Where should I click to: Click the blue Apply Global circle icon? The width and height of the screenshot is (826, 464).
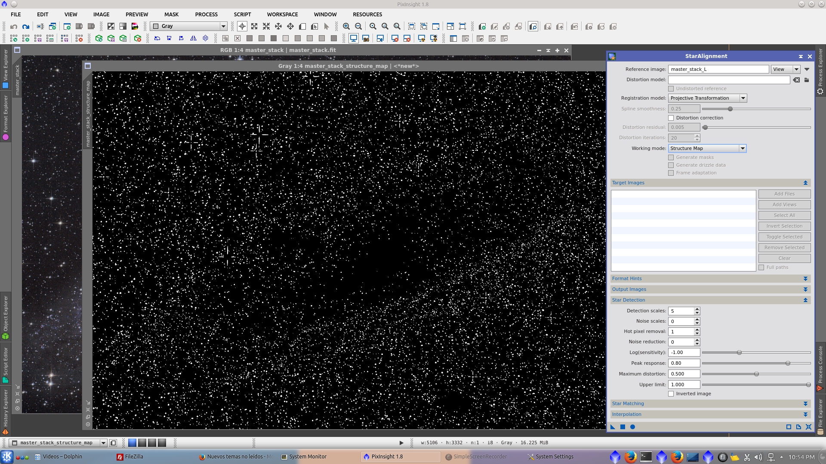(x=632, y=427)
